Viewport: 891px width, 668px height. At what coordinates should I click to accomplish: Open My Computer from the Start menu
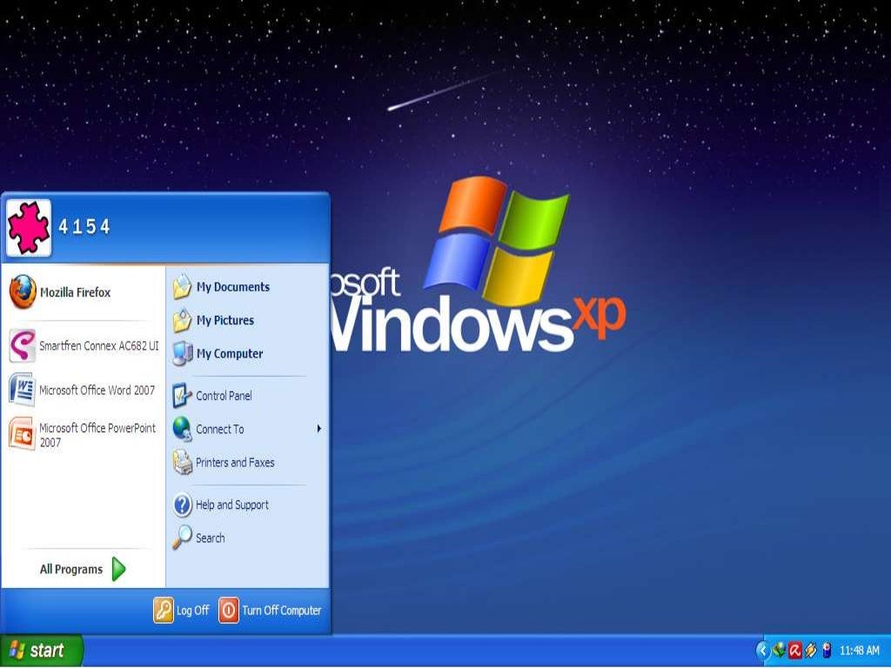tap(246, 353)
